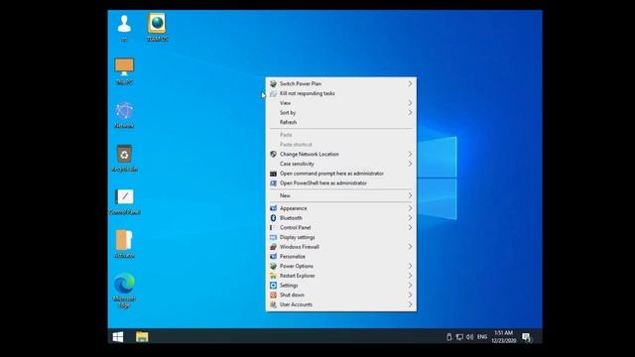This screenshot has width=635, height=357.
Task: Click the greyed Paste menu entry
Action: coord(341,135)
